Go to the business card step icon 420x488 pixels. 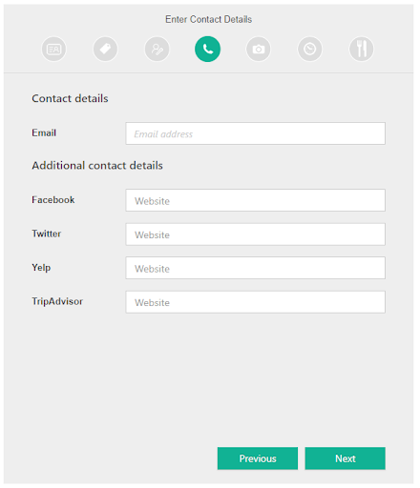53,49
